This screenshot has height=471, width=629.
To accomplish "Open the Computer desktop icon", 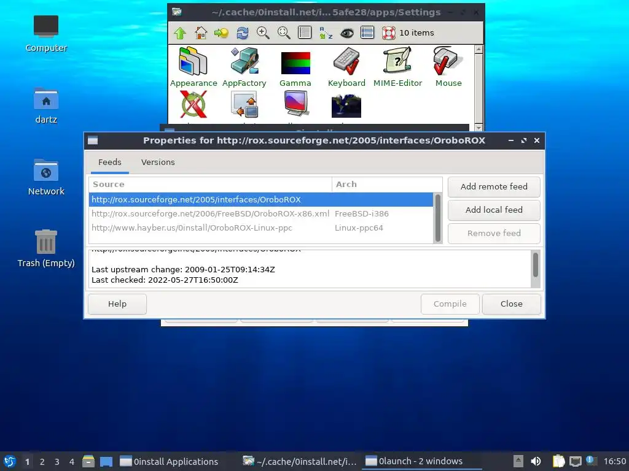I will (x=45, y=34).
